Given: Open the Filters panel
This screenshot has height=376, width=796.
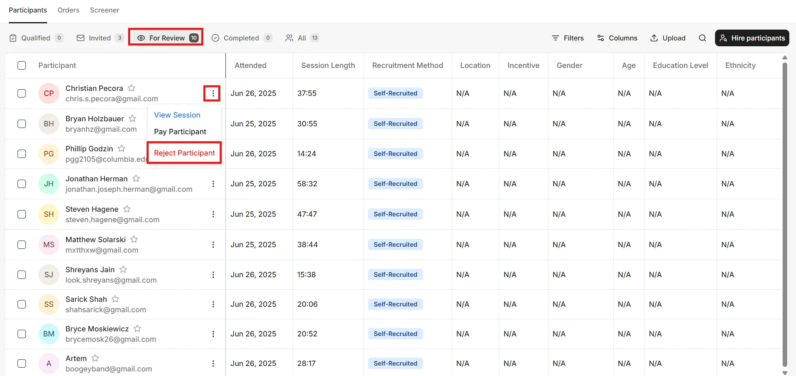Looking at the screenshot, I should tap(568, 38).
